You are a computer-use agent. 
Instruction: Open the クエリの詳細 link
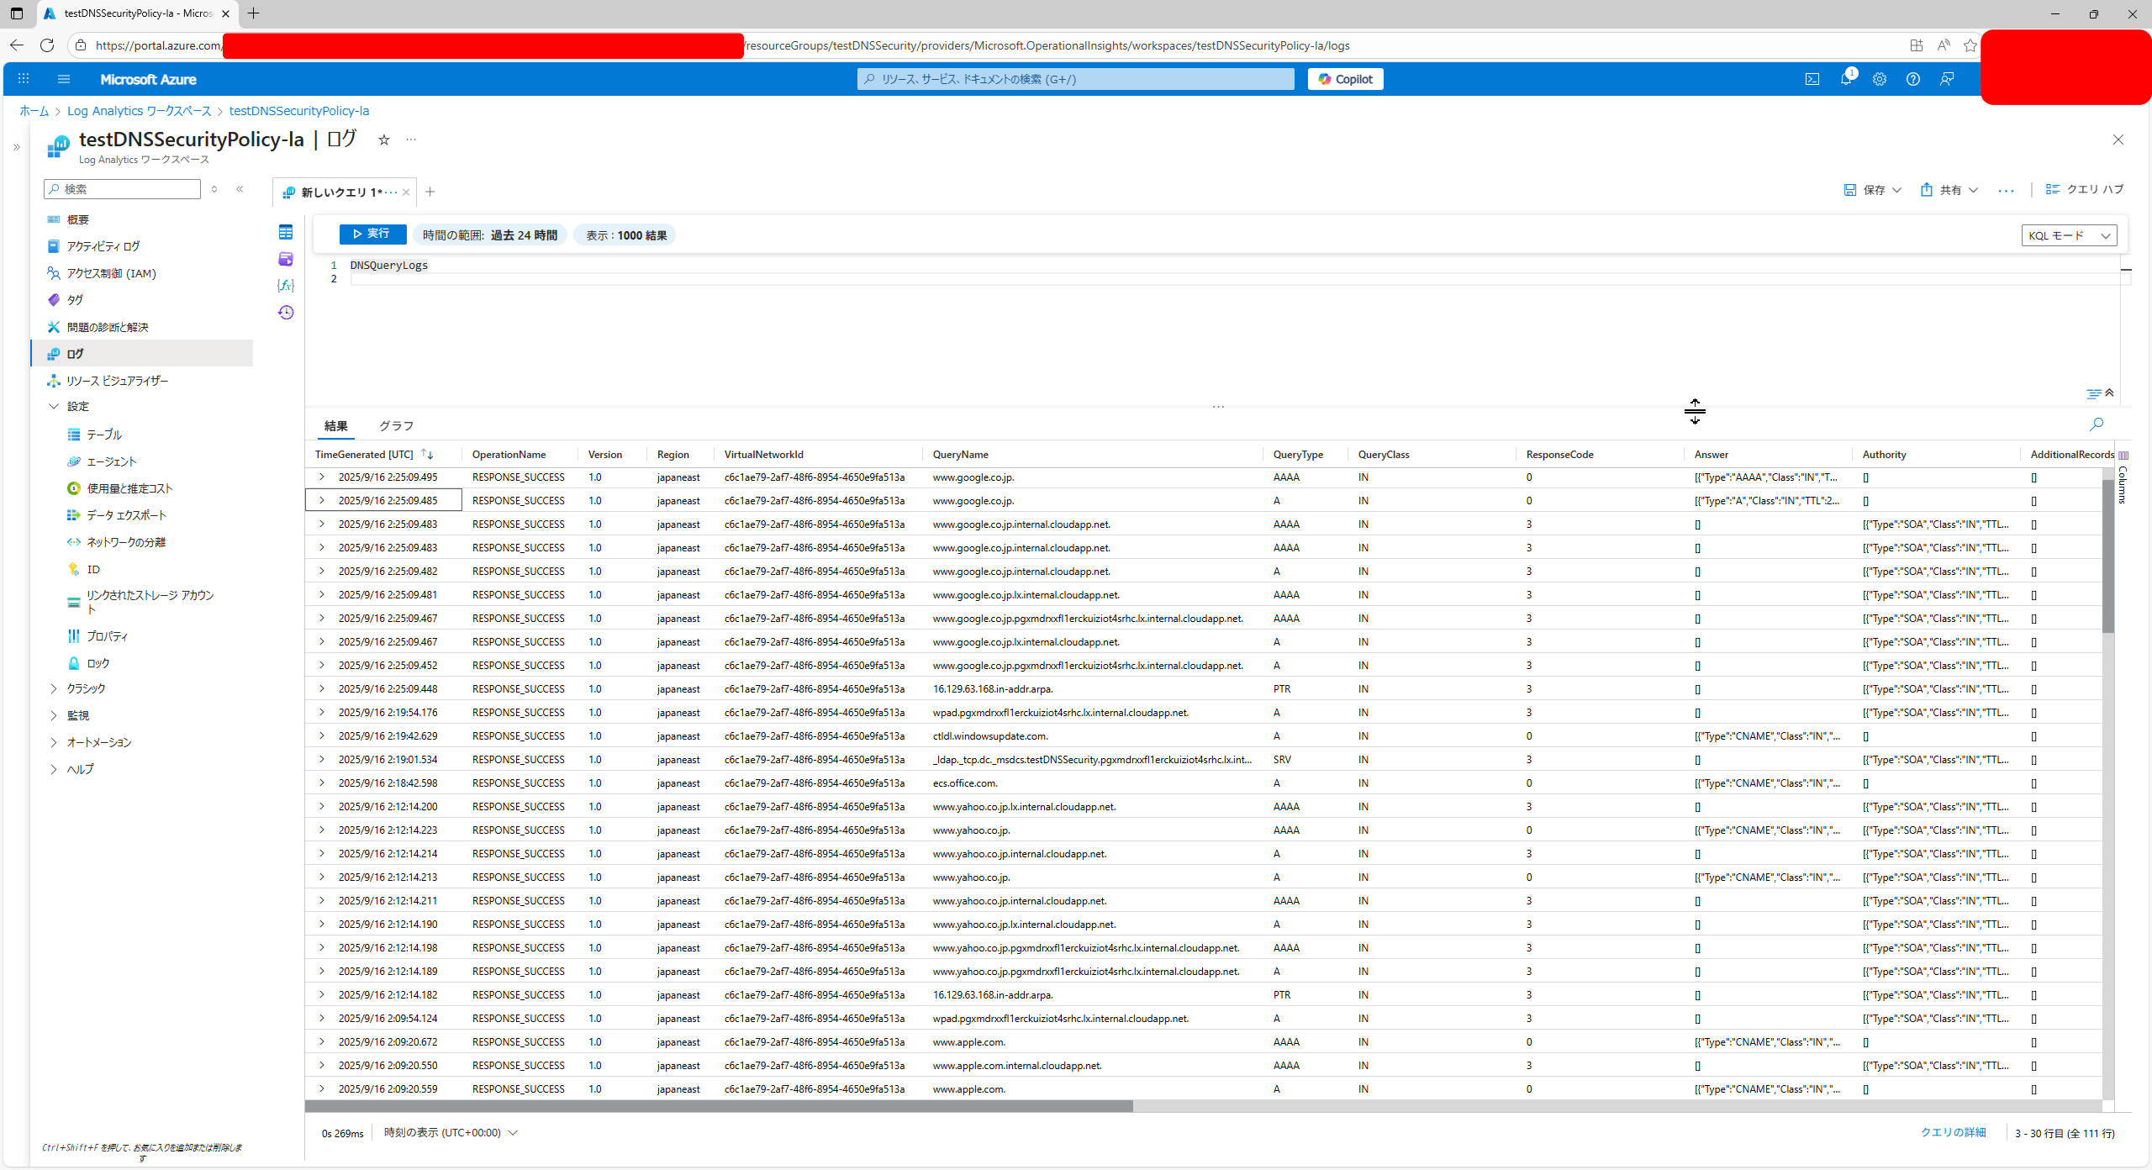coord(1952,1133)
